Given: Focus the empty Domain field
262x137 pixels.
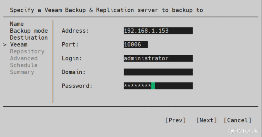Looking at the screenshot, I should coord(158,72).
